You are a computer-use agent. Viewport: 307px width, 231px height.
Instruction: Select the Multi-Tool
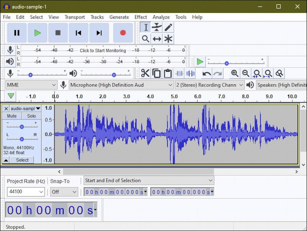[167, 39]
